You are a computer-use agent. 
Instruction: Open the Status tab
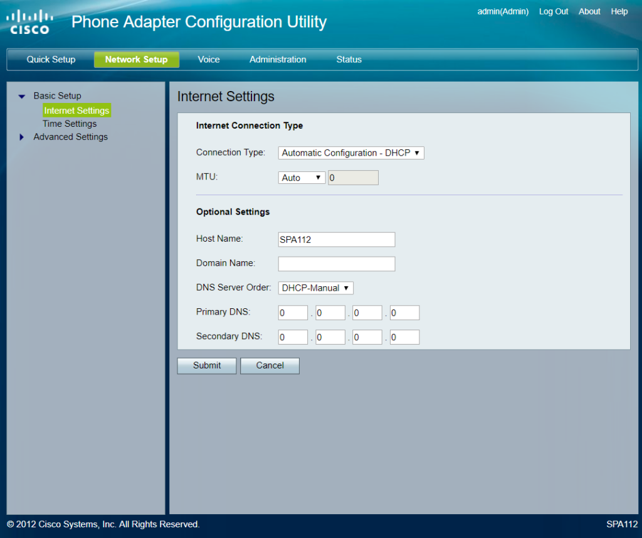[x=349, y=60]
